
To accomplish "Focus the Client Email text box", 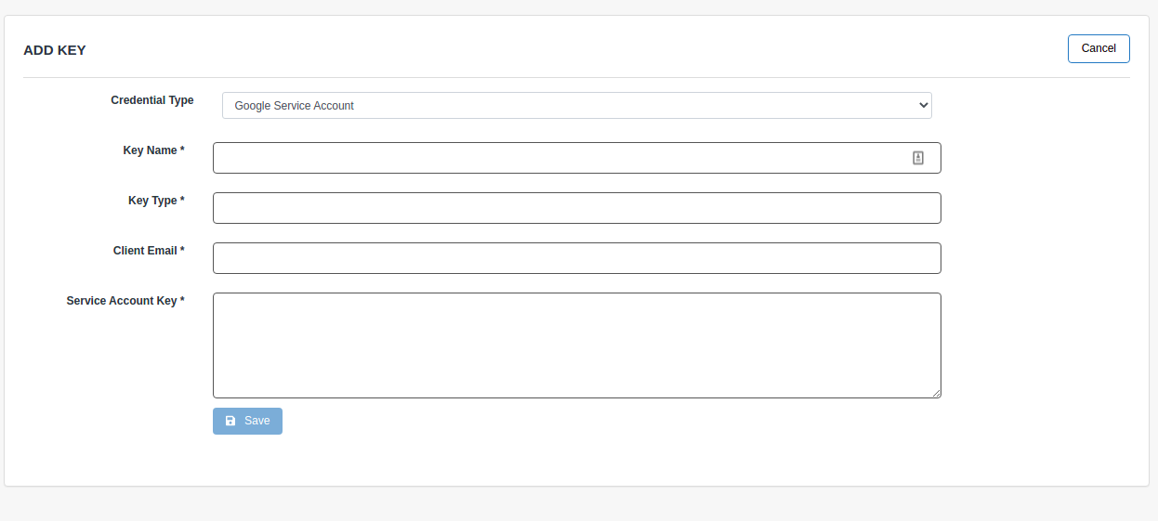I will tap(576, 258).
